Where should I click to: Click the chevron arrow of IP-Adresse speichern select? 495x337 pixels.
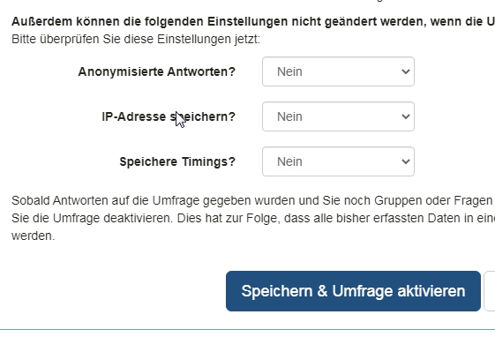(406, 116)
